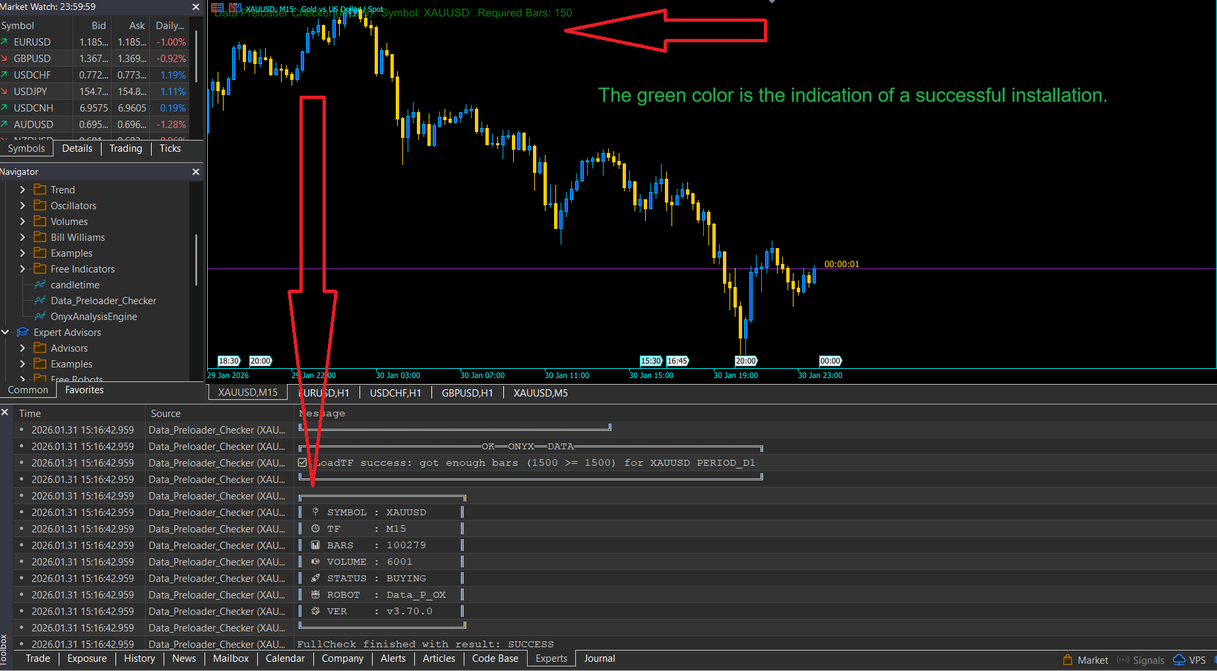This screenshot has height=671, width=1217.
Task: Switch to the GBPUSD,H1 chart tab
Action: coord(467,393)
